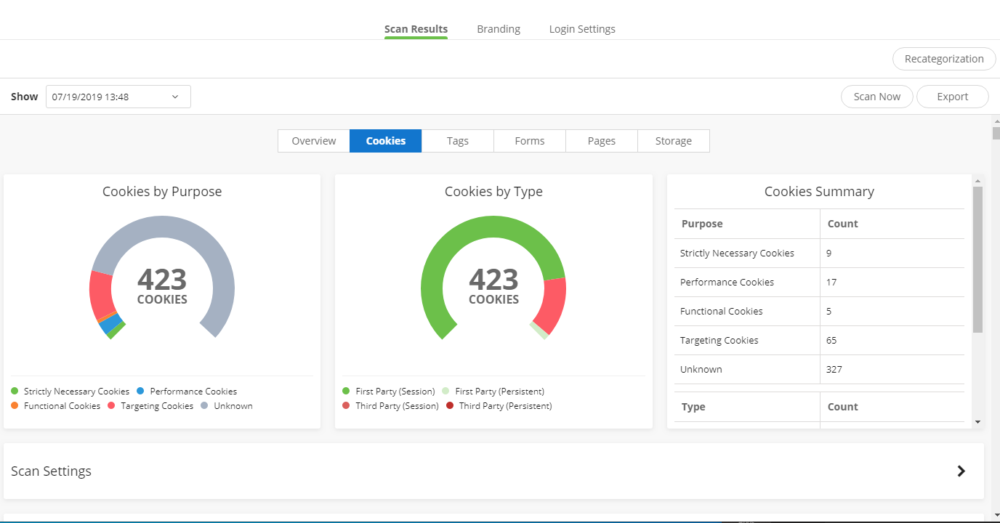Switch to the Branding tab
Viewport: 1000px width, 523px height.
click(499, 29)
